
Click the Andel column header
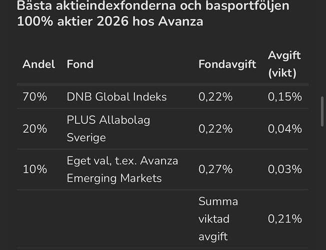(x=38, y=64)
